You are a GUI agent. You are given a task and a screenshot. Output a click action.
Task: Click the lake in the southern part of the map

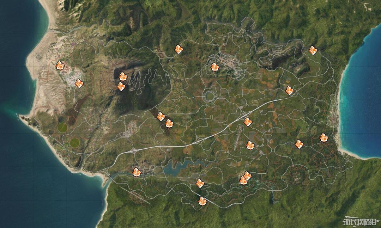point(184,166)
